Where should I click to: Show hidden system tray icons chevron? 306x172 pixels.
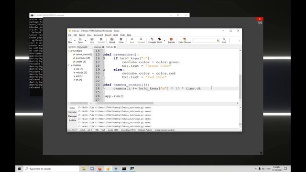point(256,169)
